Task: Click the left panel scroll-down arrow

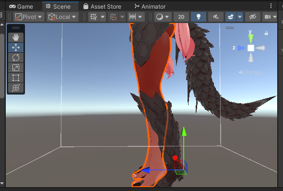Action: tap(2, 183)
